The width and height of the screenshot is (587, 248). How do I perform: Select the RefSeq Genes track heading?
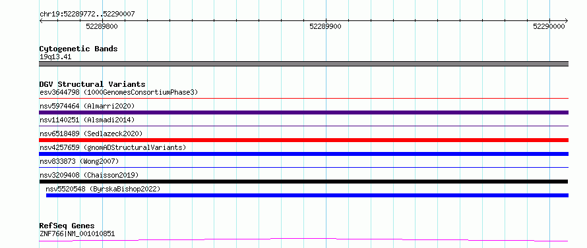click(67, 226)
